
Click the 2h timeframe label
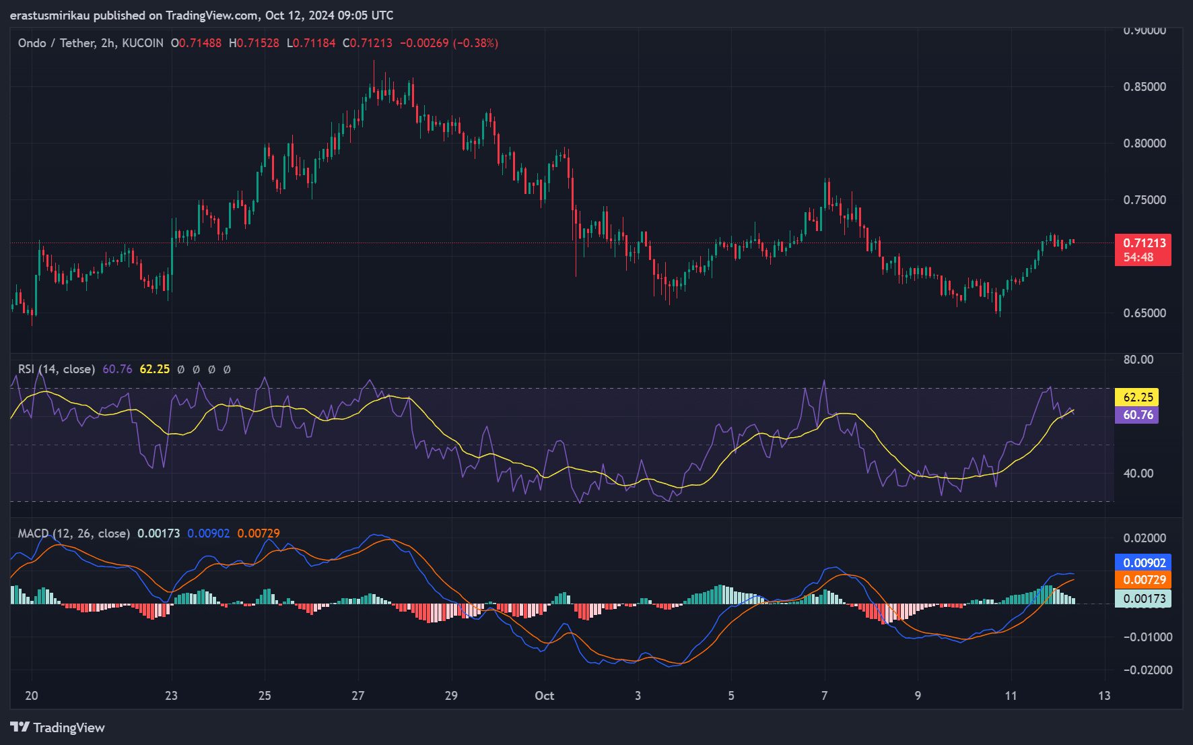[109, 42]
